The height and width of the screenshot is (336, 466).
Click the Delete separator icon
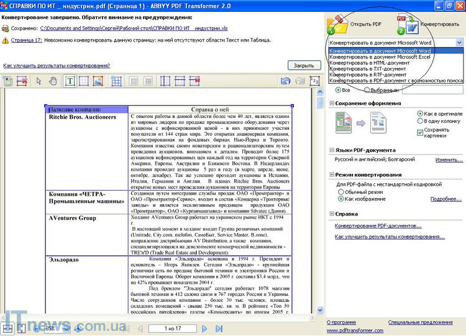pos(194,81)
